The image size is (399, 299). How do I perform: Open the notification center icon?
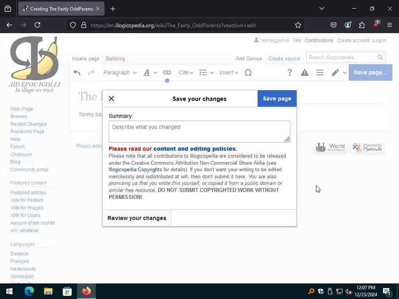point(387,291)
